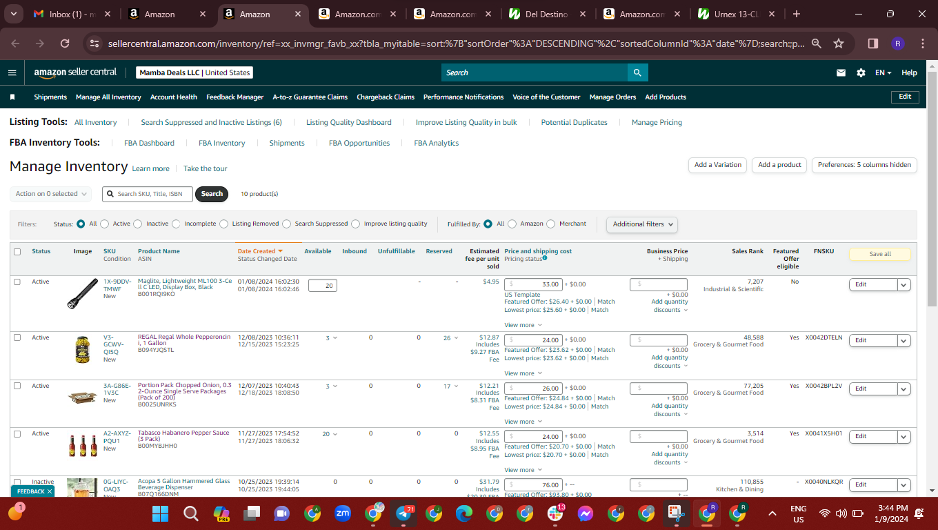Screen dimensions: 938x530
Task: Select the Maglite row checkbox
Action: (x=17, y=282)
